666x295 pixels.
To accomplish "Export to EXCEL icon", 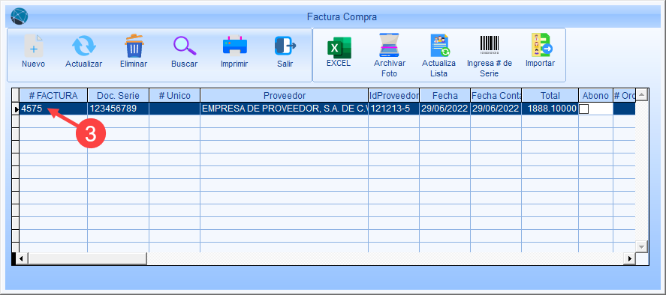I will [339, 47].
